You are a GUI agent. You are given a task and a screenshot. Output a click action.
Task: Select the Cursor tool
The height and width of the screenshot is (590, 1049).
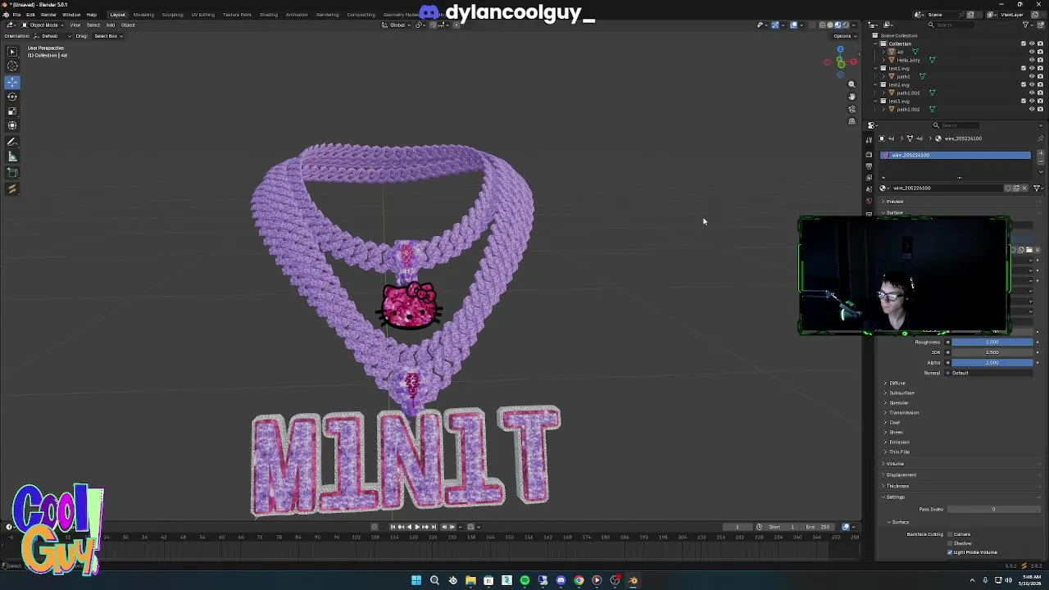click(x=12, y=66)
